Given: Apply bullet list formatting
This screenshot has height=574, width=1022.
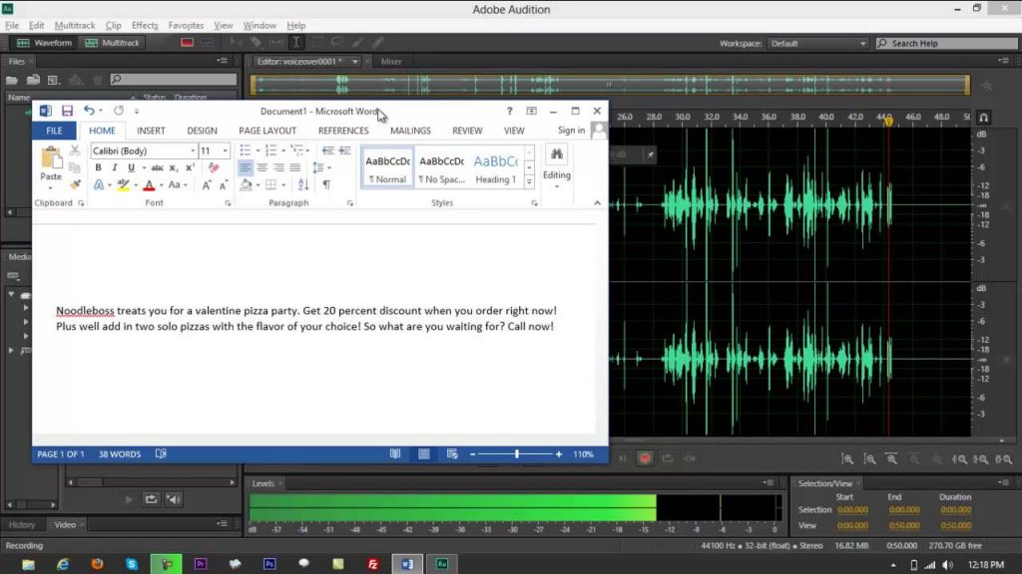Looking at the screenshot, I should 246,150.
